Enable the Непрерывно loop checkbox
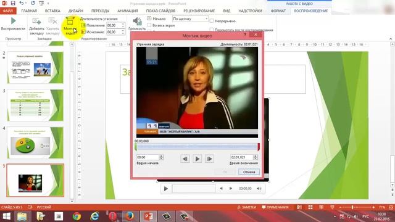The height and width of the screenshot is (222, 395). pos(212,21)
